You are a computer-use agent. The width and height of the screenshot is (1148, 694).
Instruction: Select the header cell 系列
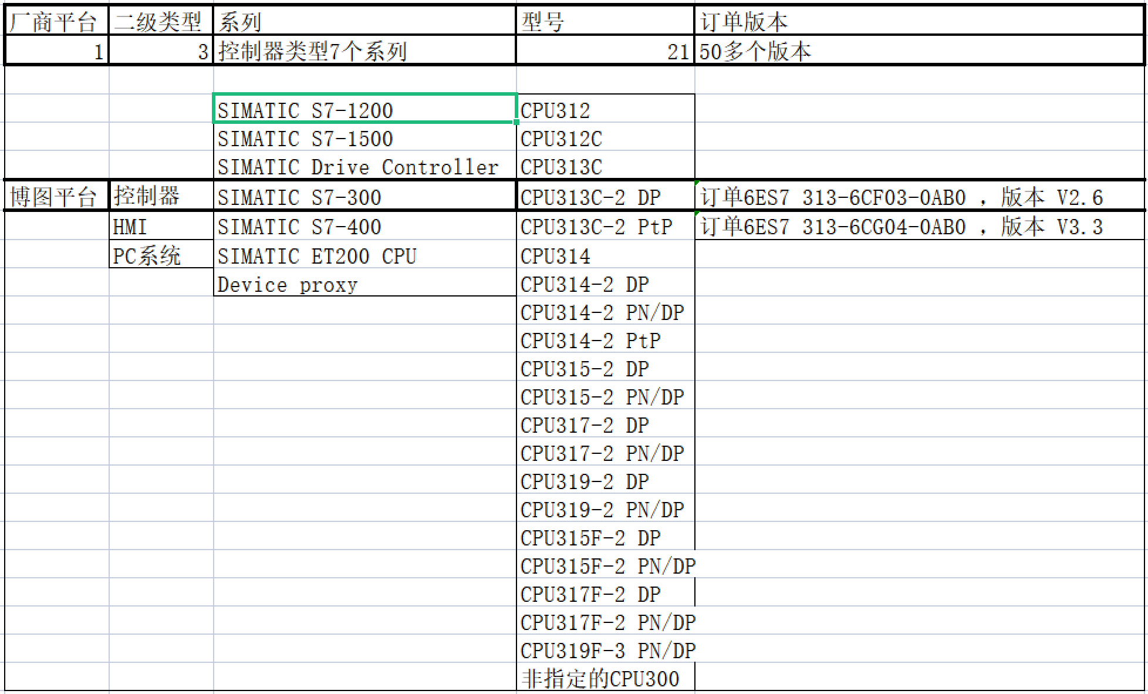point(364,22)
